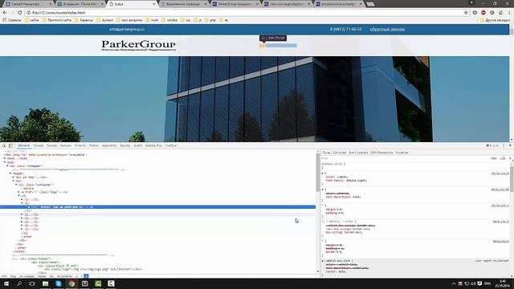Click the phone number 8 (4872) 71-66-55
This screenshot has height=289, width=514.
point(346,29)
